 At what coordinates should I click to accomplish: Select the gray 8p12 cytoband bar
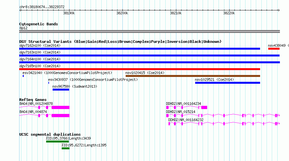(149, 31)
